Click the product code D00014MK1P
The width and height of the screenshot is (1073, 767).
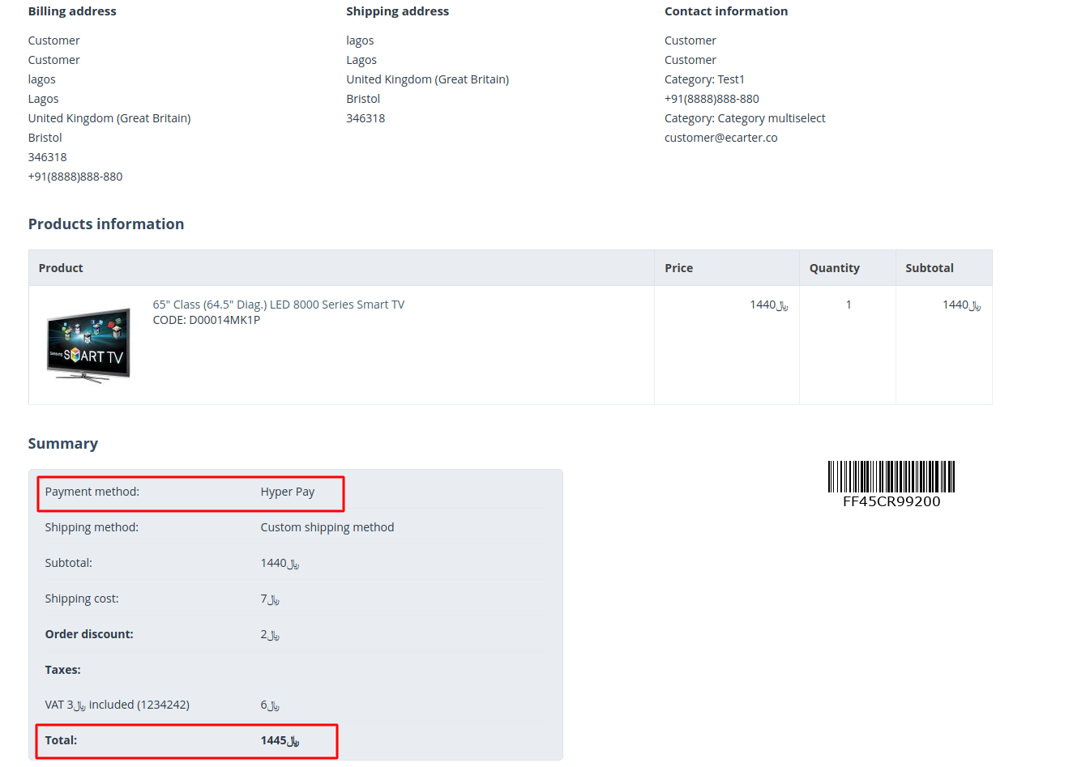click(x=206, y=320)
